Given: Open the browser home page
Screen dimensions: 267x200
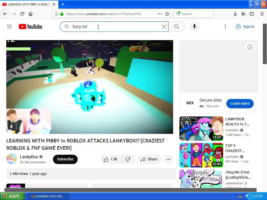Looking at the screenshot, I should 31,14.
